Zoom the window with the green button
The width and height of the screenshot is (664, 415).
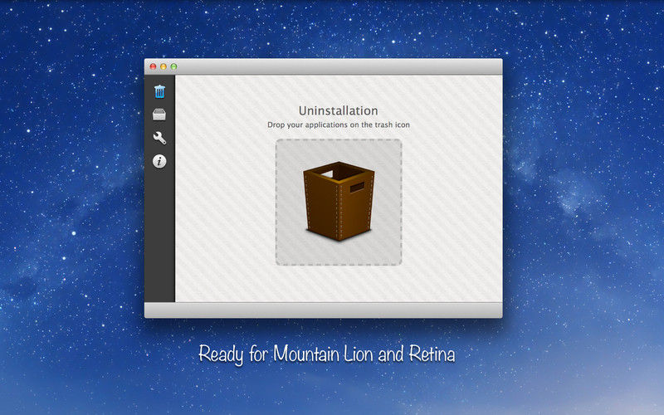173,66
